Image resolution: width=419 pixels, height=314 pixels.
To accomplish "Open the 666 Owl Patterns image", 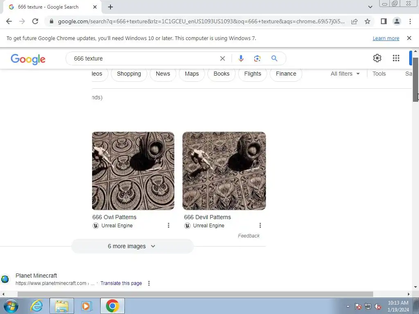I will [133, 171].
